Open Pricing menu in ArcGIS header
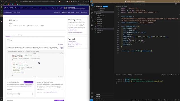Screen dimensions: 180x101 (40, 8)
